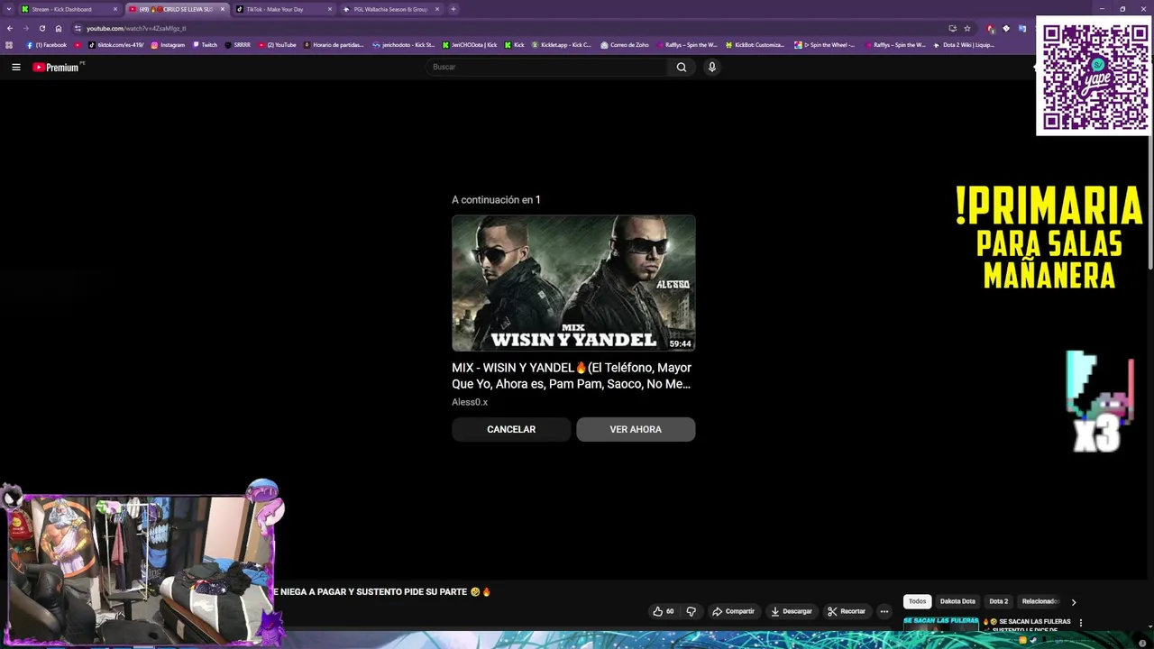The width and height of the screenshot is (1154, 649).
Task: Open the translate extension icon
Action: [x=1021, y=28]
